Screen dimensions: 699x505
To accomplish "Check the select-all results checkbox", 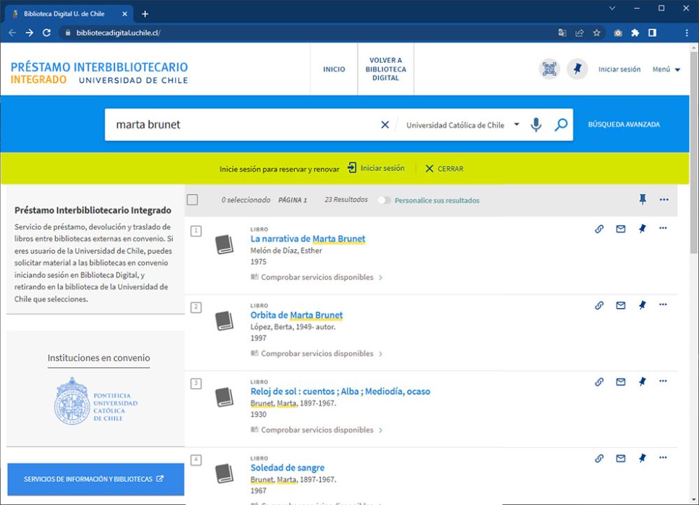I will click(x=193, y=200).
